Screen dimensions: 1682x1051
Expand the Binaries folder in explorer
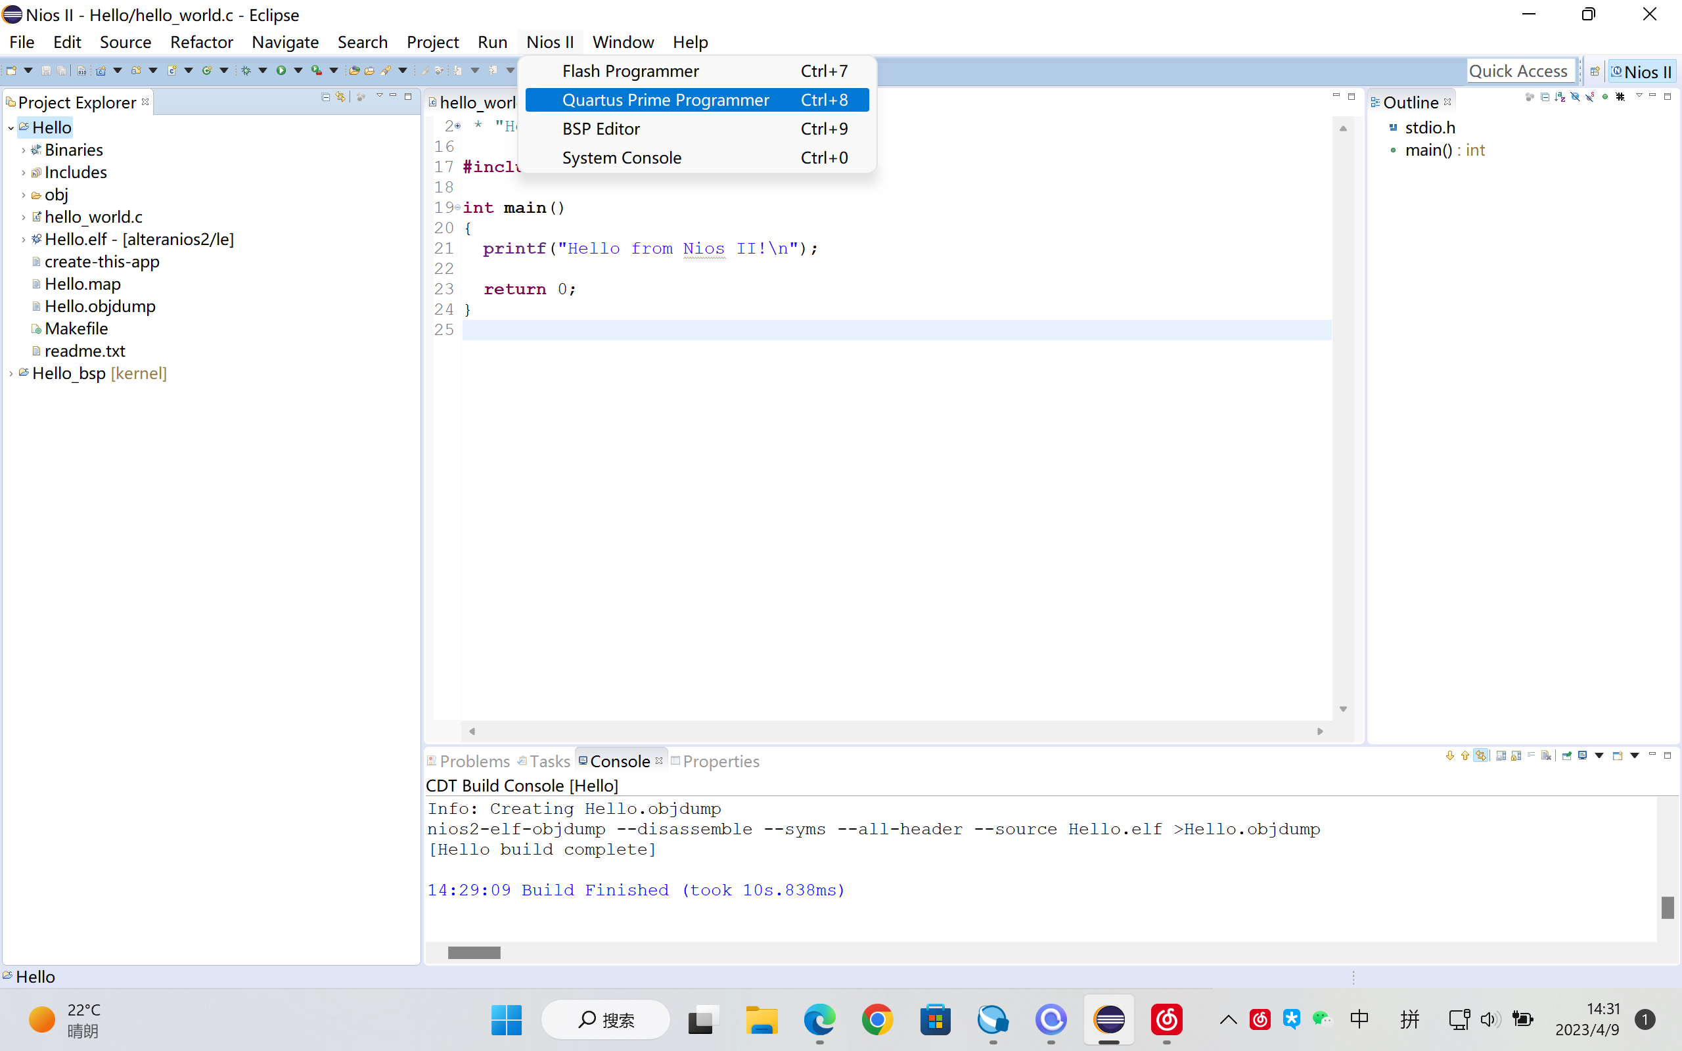(x=23, y=149)
